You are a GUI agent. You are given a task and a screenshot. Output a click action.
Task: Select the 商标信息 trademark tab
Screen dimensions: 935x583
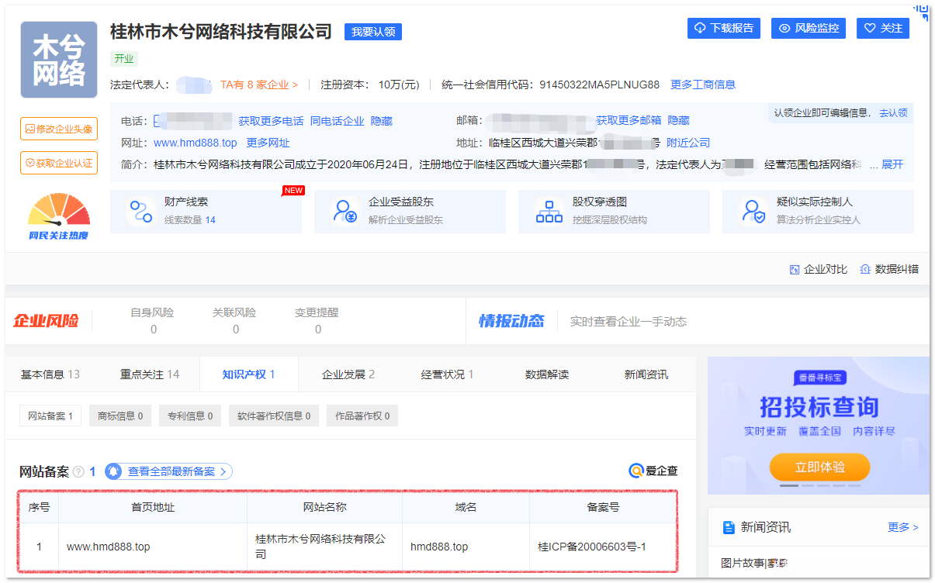click(119, 416)
